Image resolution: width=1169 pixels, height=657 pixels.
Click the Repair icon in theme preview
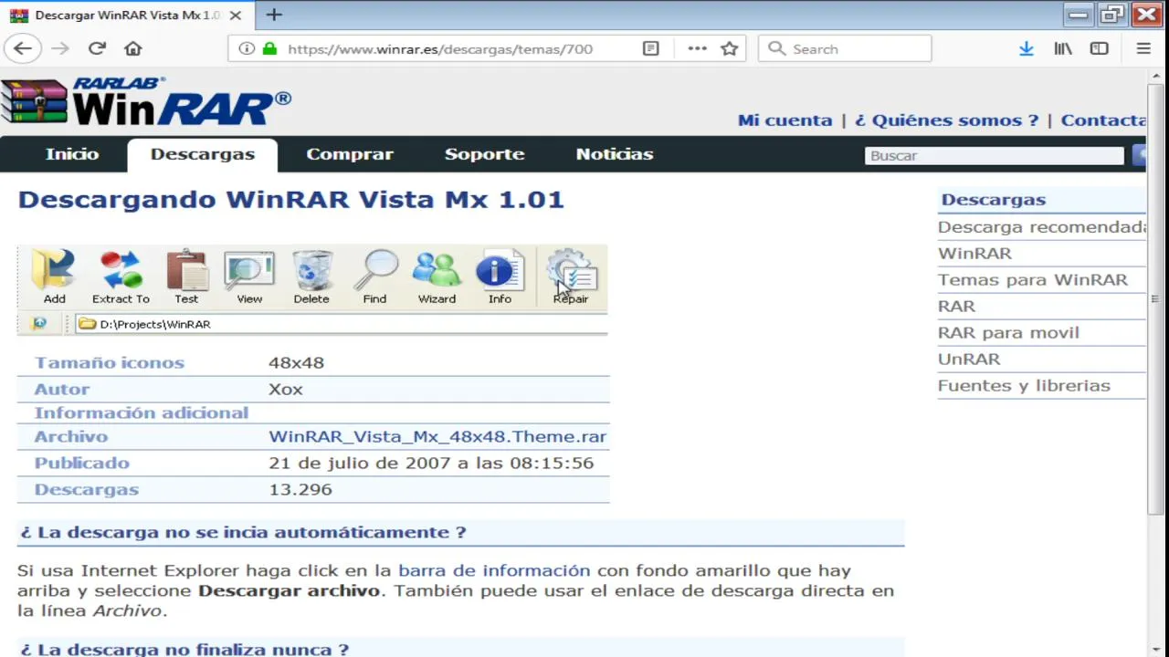(571, 277)
